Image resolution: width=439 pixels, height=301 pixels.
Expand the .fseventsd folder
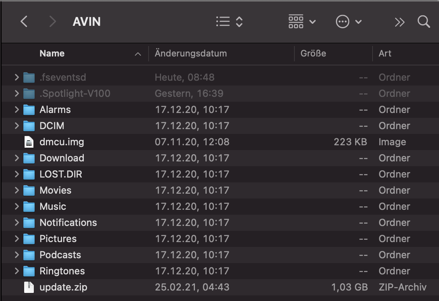[17, 77]
